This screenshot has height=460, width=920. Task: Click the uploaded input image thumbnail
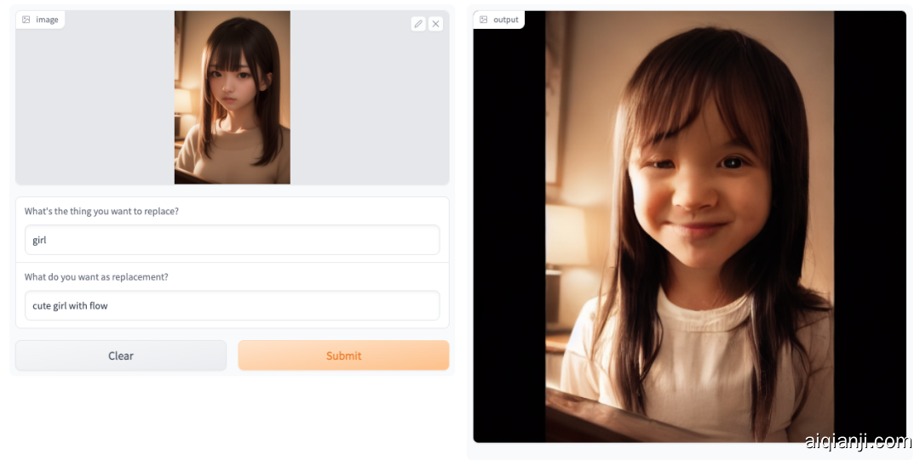(232, 98)
